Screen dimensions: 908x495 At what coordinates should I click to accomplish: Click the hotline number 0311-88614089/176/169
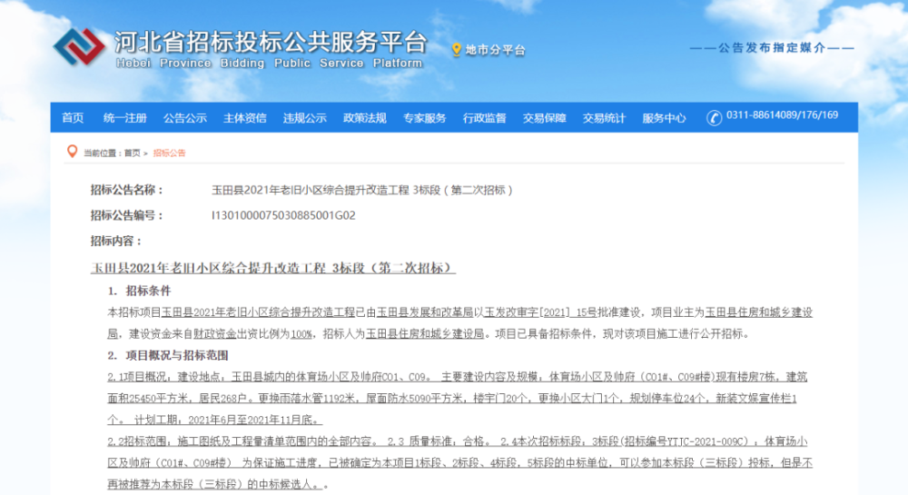click(781, 116)
